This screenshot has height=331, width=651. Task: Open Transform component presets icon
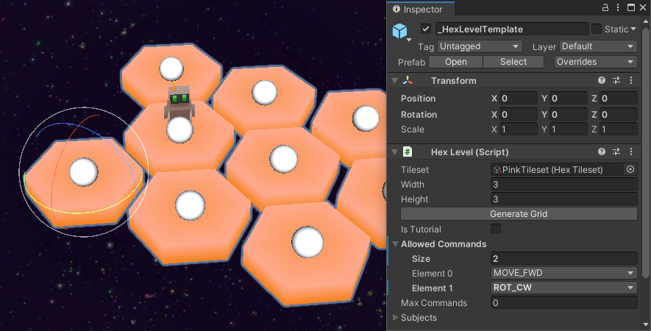pos(616,81)
